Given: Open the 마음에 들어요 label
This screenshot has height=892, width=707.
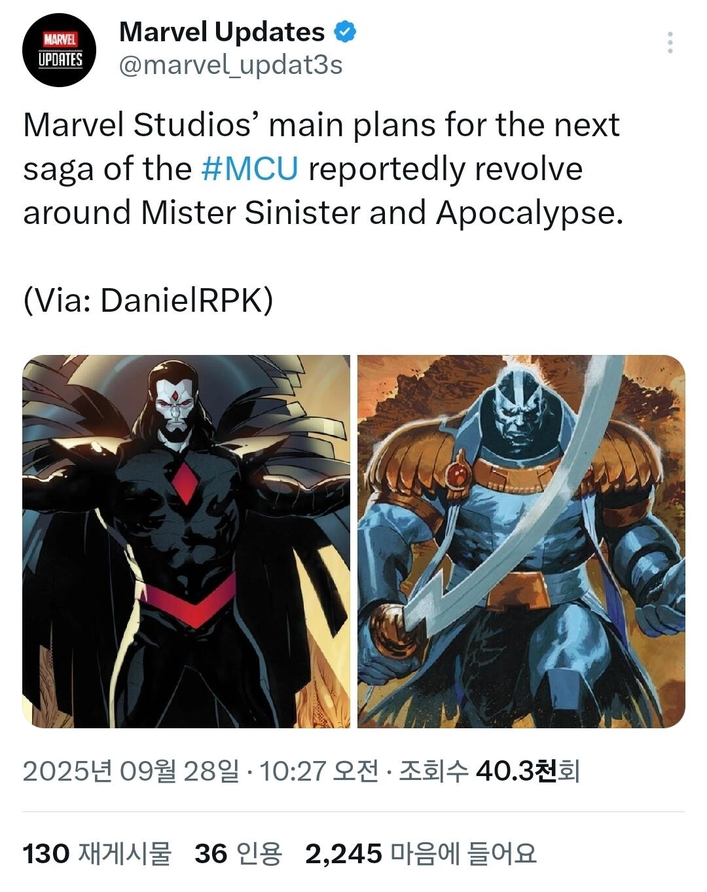Looking at the screenshot, I should pos(463,854).
